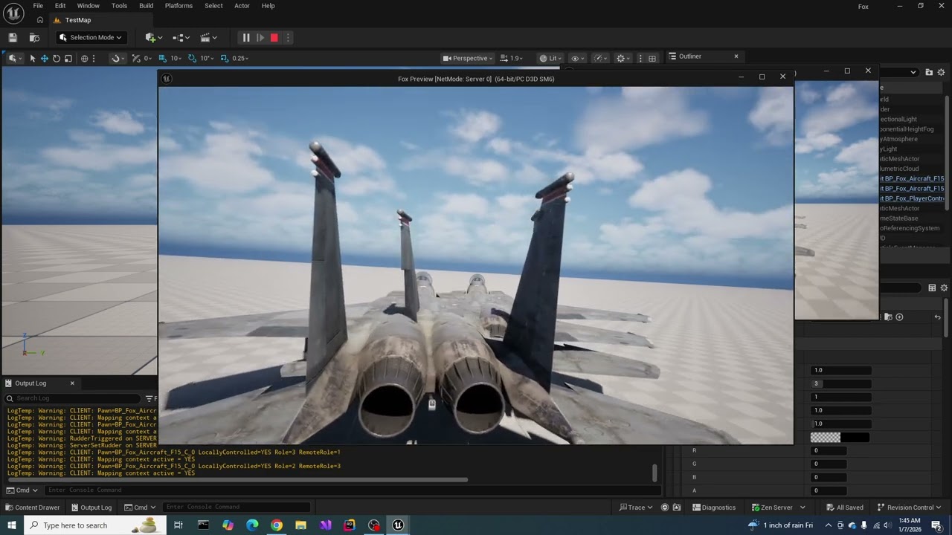The width and height of the screenshot is (952, 535).
Task: Open viewport performance scalability dropdown
Action: click(x=599, y=58)
